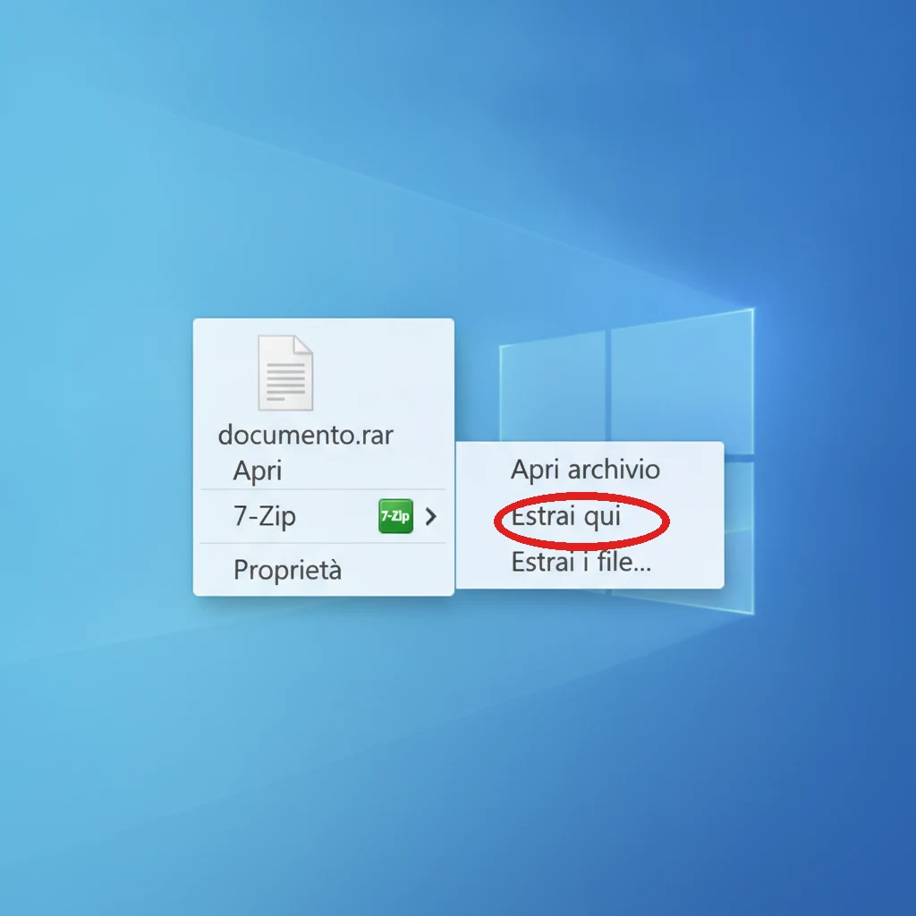The width and height of the screenshot is (916, 916).
Task: Open Proprietà from the context menu
Action: pos(287,570)
